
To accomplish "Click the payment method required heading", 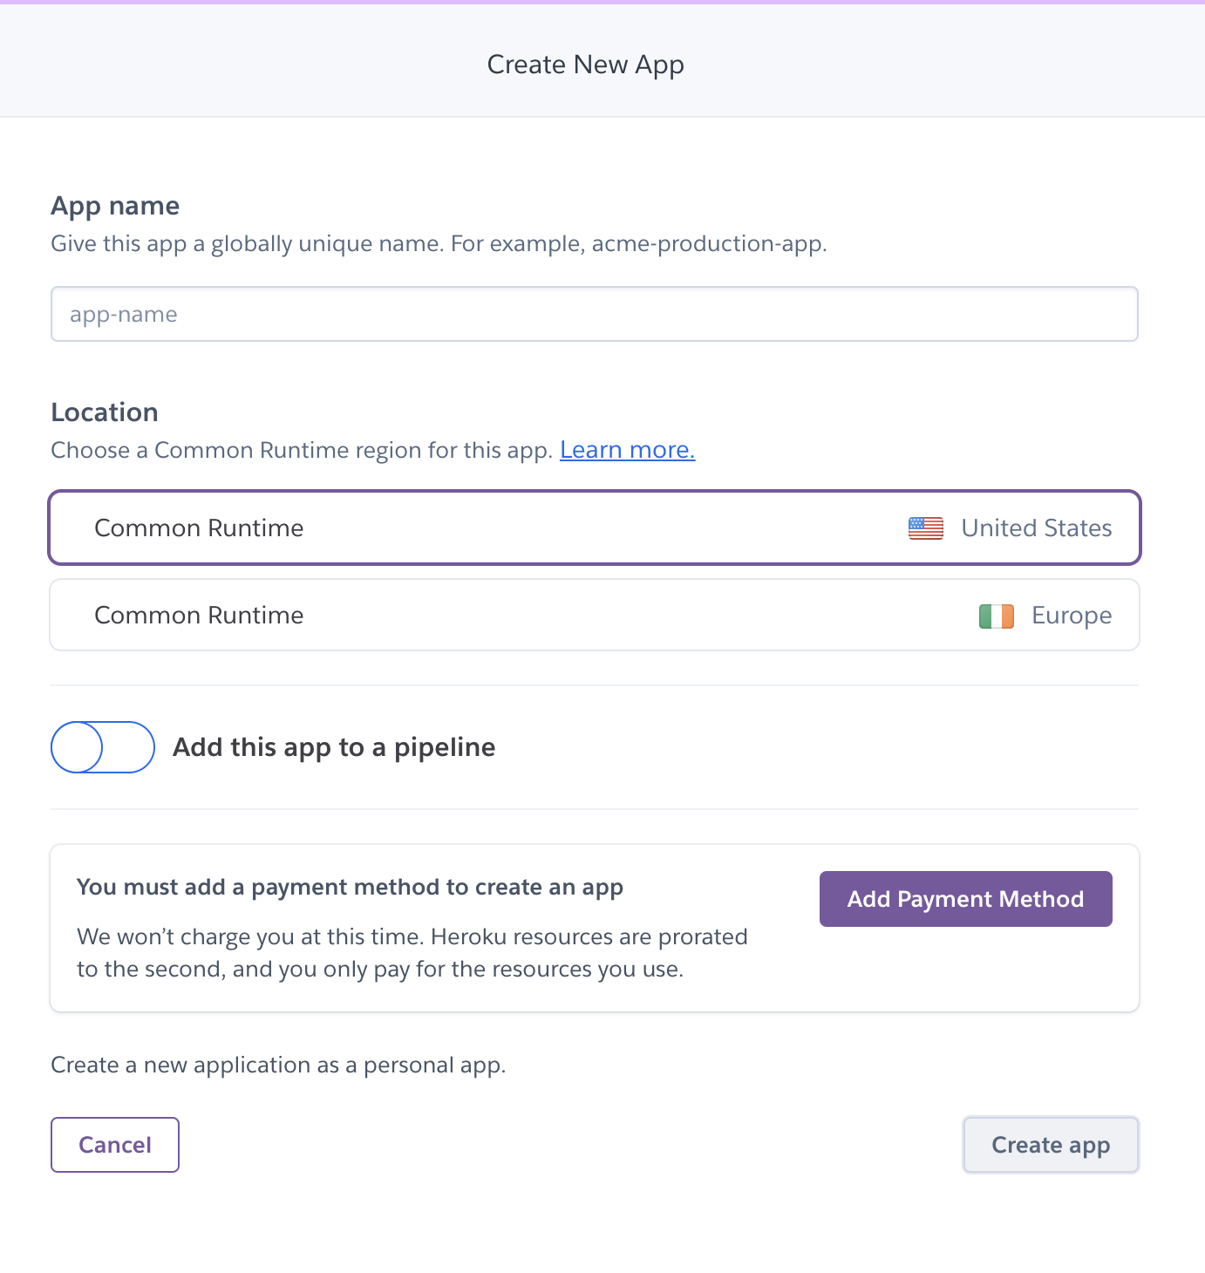I will tap(350, 888).
